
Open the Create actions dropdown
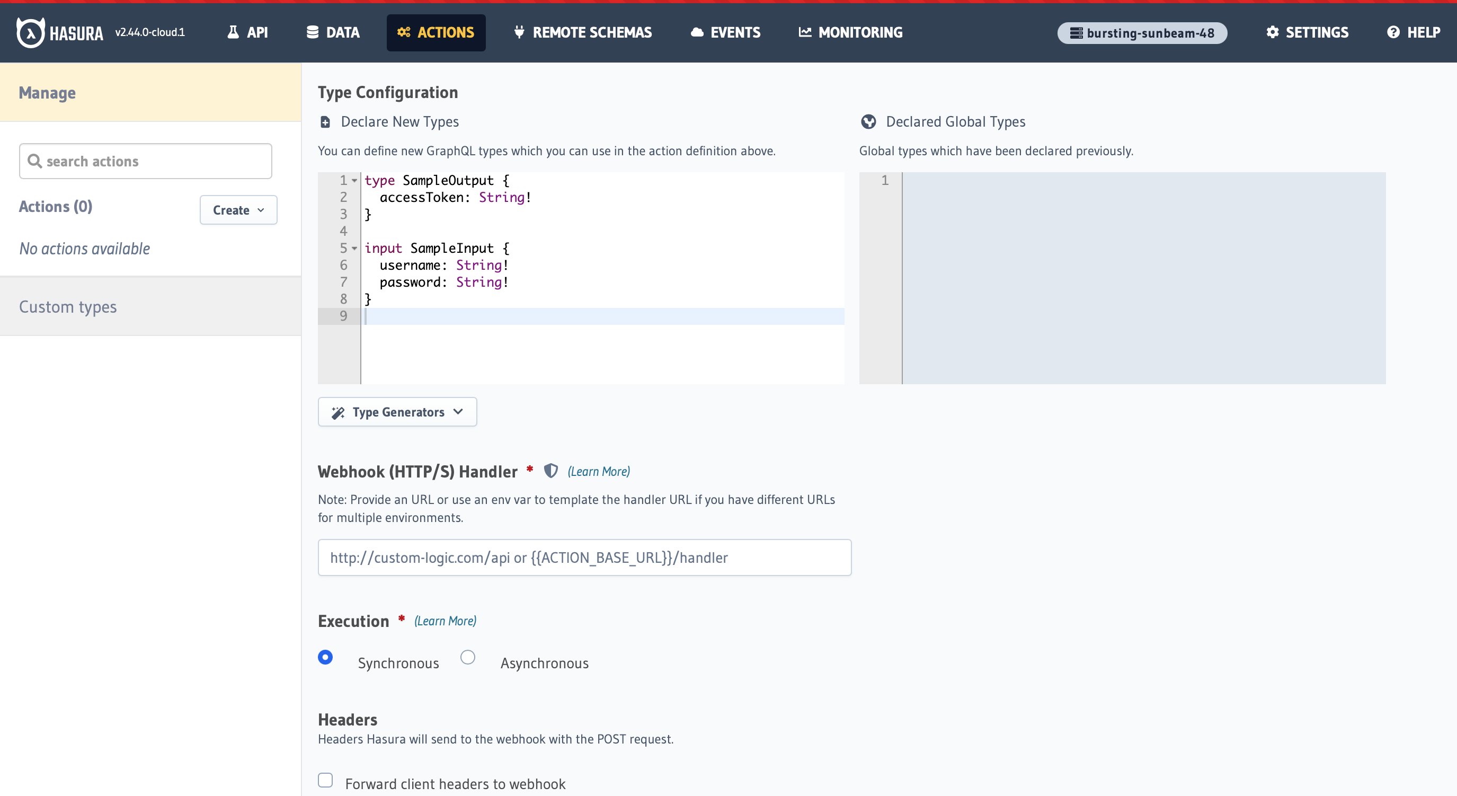238,210
